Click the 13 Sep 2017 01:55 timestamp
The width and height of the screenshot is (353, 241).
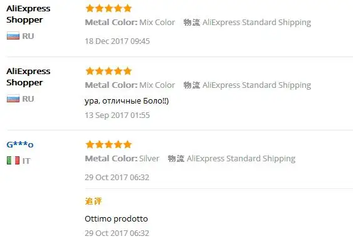[117, 115]
